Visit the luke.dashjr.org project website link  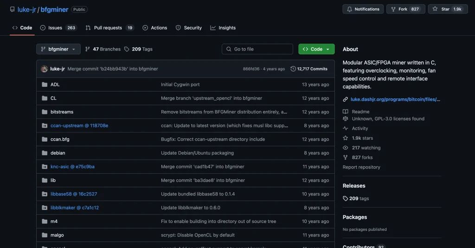(395, 99)
